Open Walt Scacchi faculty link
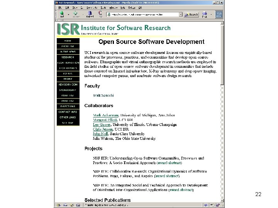 pyautogui.click(x=103, y=96)
